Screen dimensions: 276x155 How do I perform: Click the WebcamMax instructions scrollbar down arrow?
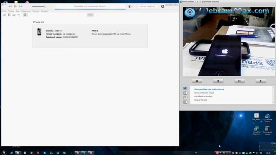point(273,103)
